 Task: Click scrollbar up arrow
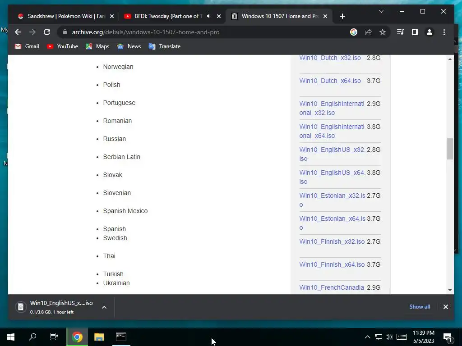(x=450, y=59)
